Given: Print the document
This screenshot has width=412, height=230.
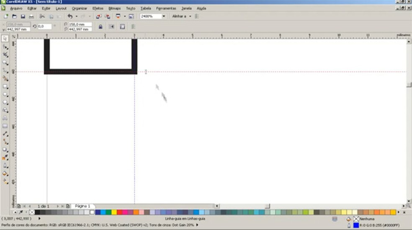Looking at the screenshot, I should point(31,17).
